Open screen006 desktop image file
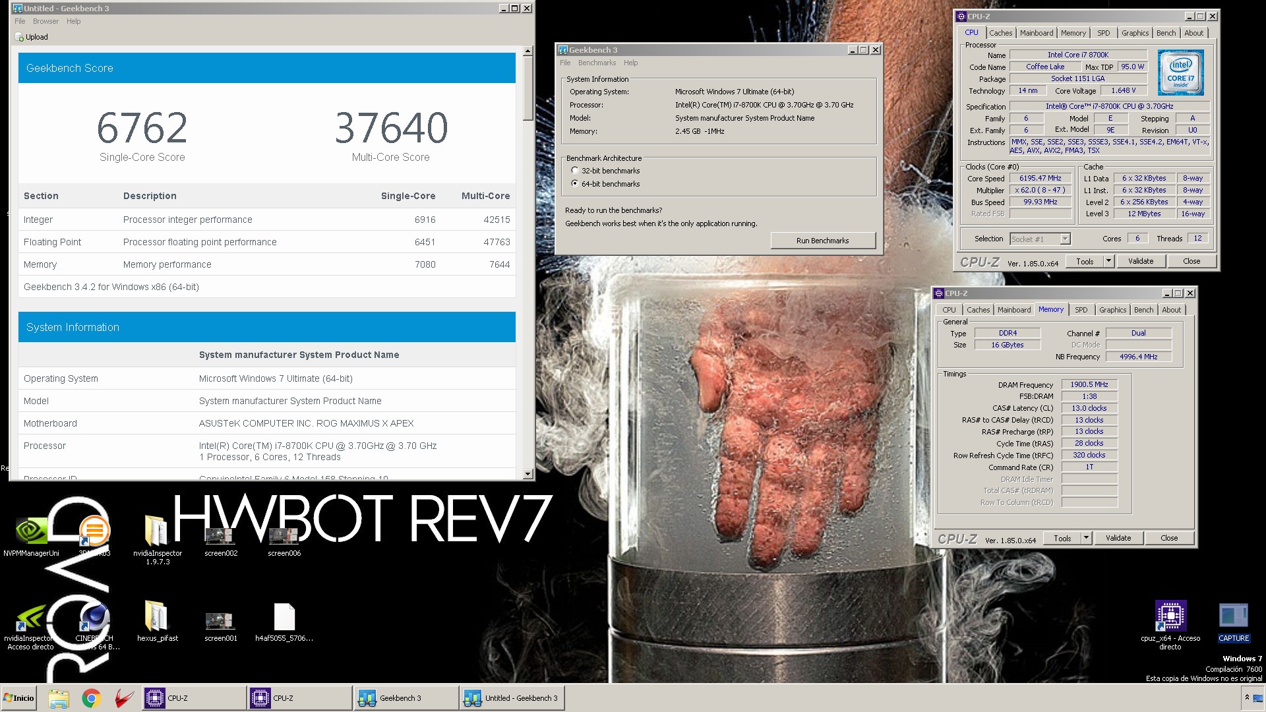This screenshot has width=1266, height=712. (284, 542)
